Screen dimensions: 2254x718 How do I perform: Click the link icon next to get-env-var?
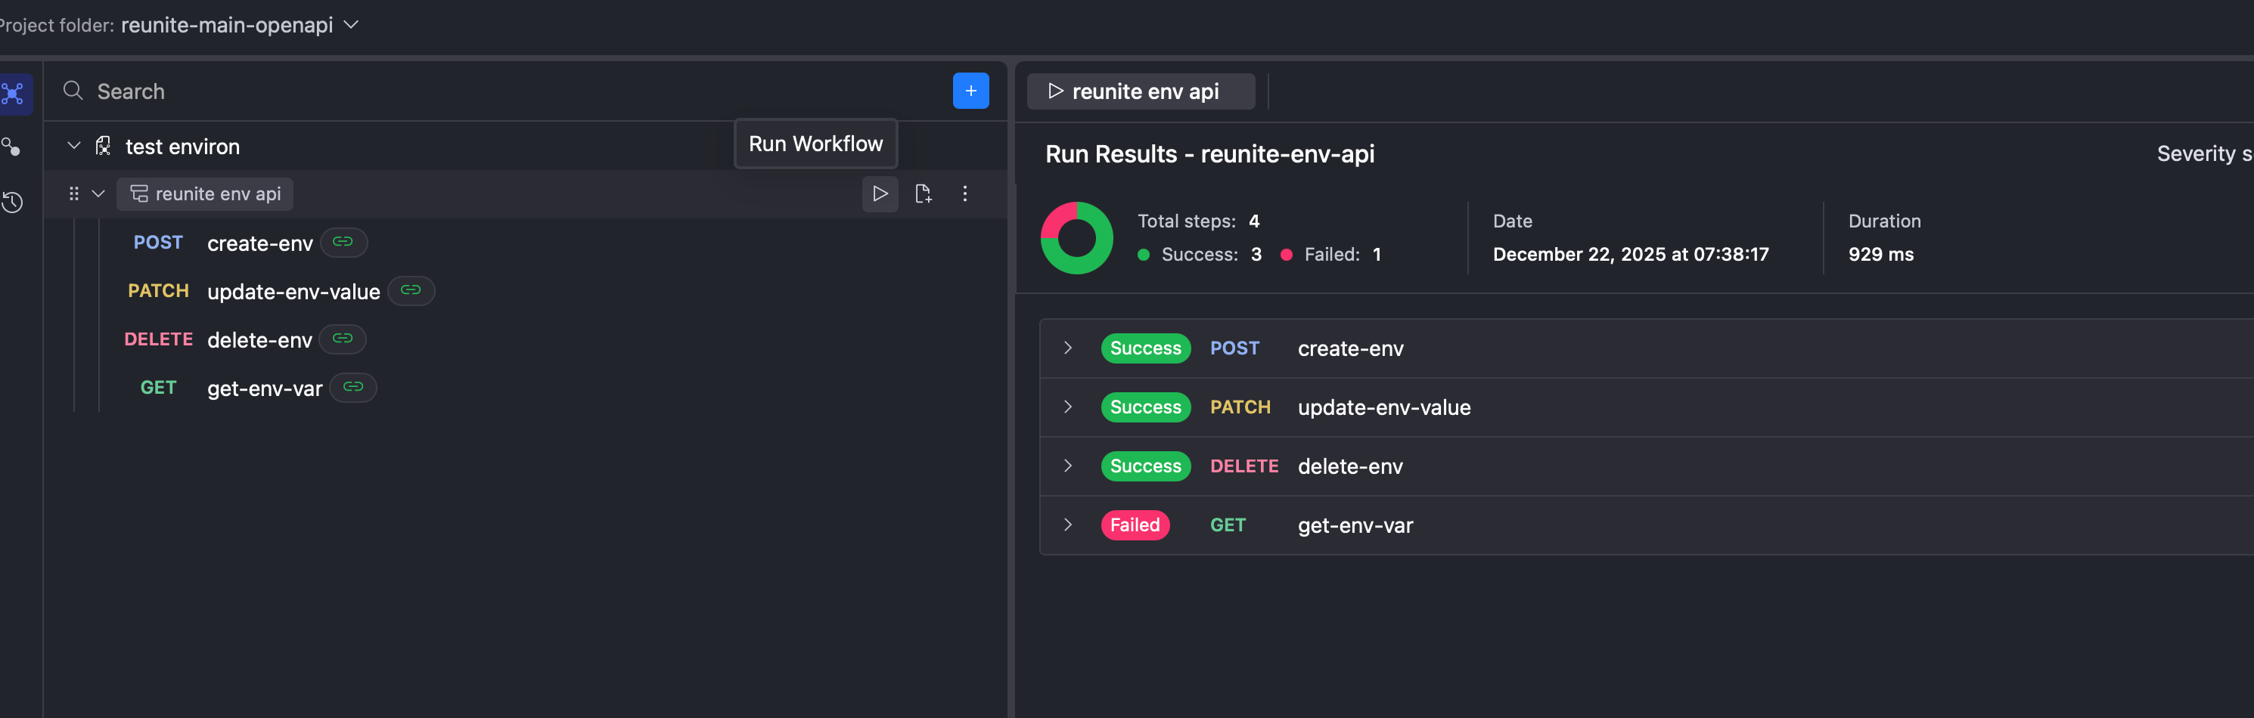click(352, 388)
